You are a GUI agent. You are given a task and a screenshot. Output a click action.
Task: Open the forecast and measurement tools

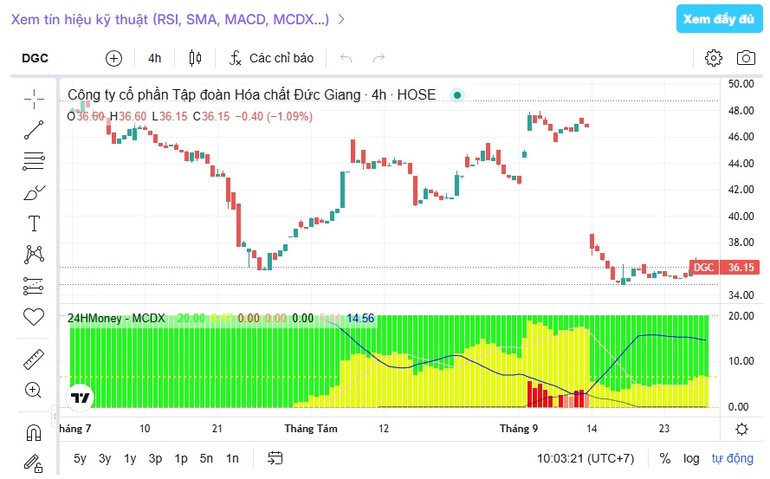coord(34,286)
